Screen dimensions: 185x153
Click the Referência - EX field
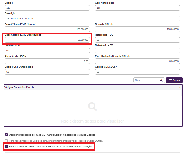(137, 51)
